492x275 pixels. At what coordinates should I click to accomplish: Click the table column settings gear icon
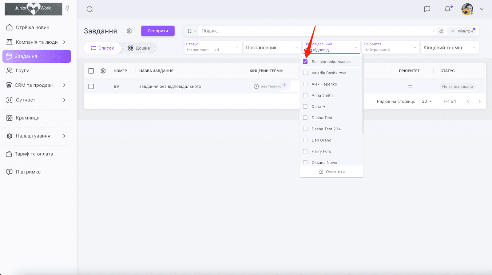click(103, 71)
